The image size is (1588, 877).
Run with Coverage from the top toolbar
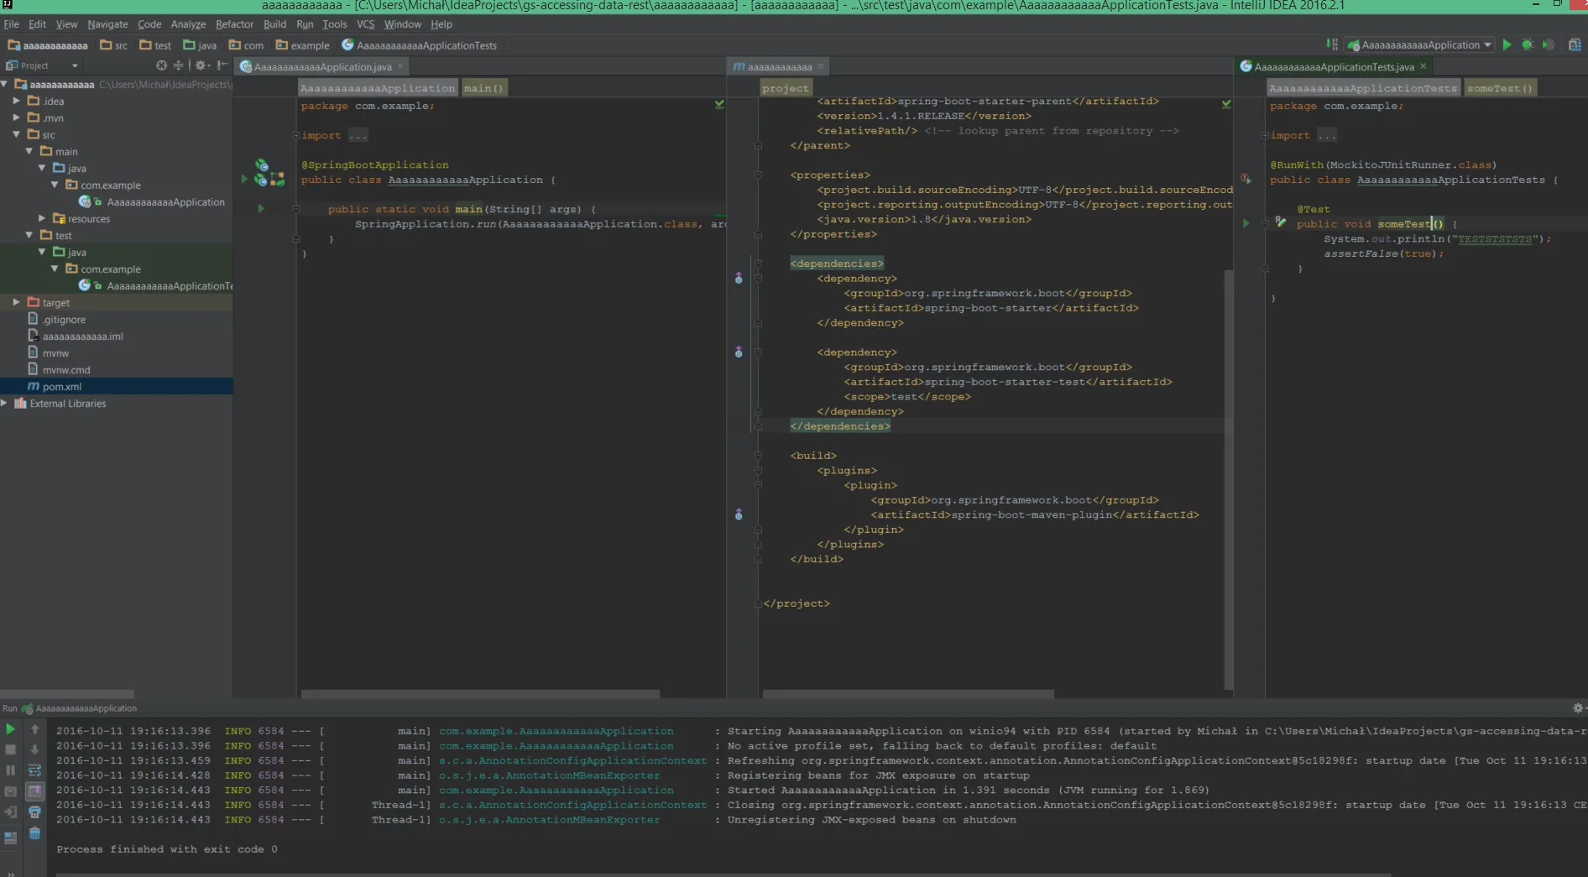pyautogui.click(x=1549, y=45)
